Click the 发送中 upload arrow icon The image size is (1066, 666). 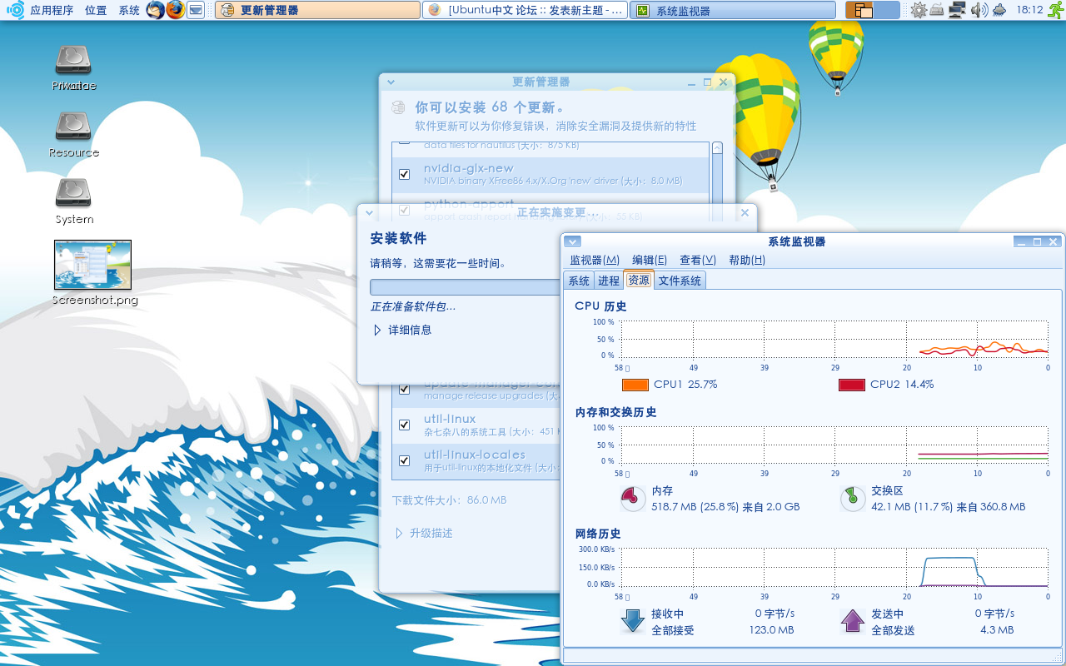point(853,621)
